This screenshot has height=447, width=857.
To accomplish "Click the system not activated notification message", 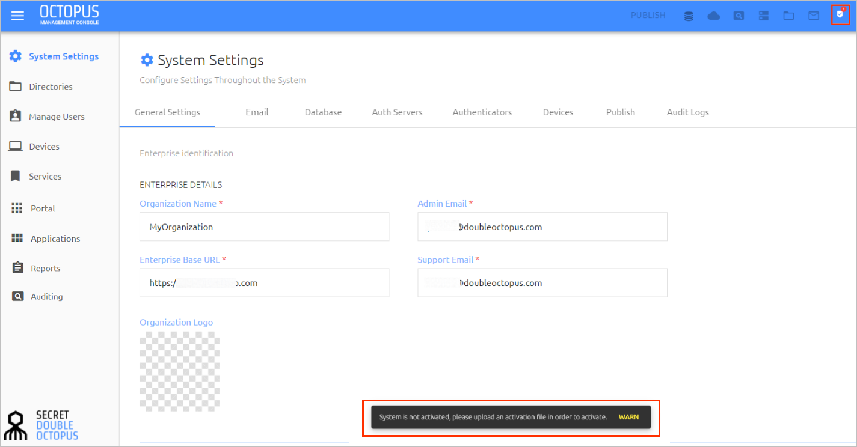I will (493, 417).
